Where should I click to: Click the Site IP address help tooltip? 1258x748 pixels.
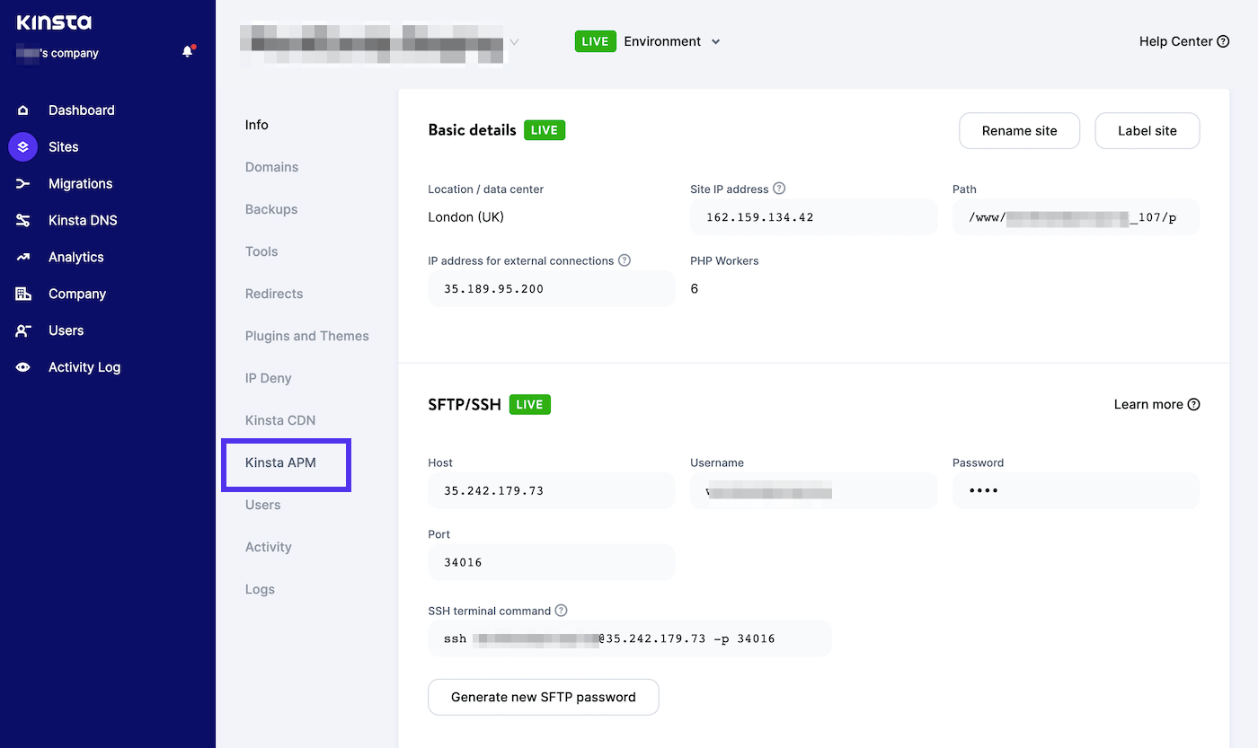778,189
